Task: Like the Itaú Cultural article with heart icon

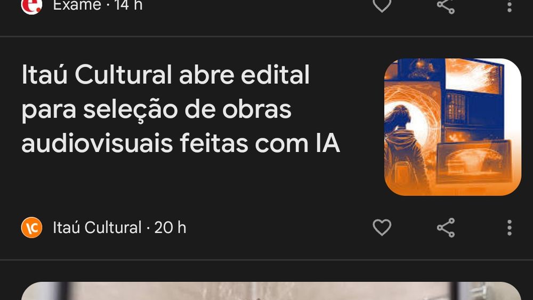Action: [382, 227]
